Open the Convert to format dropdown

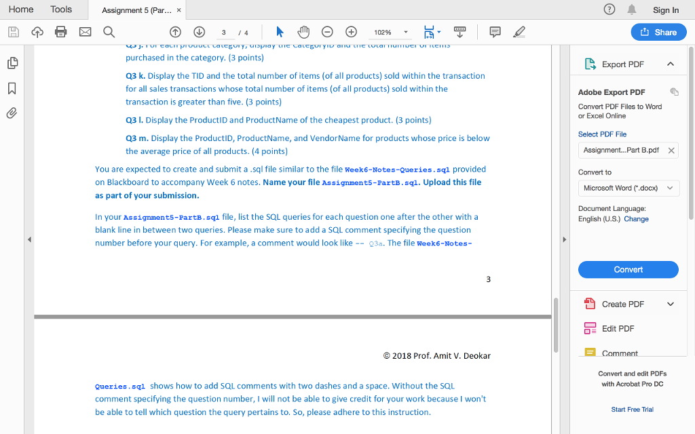coord(628,188)
